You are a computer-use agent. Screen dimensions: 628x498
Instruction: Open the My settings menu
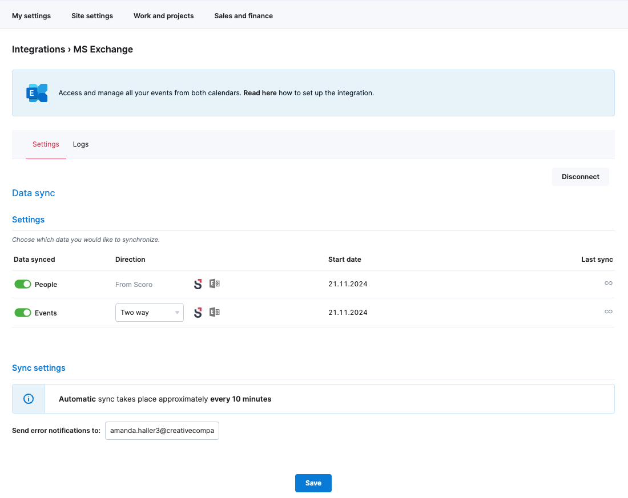tap(31, 15)
